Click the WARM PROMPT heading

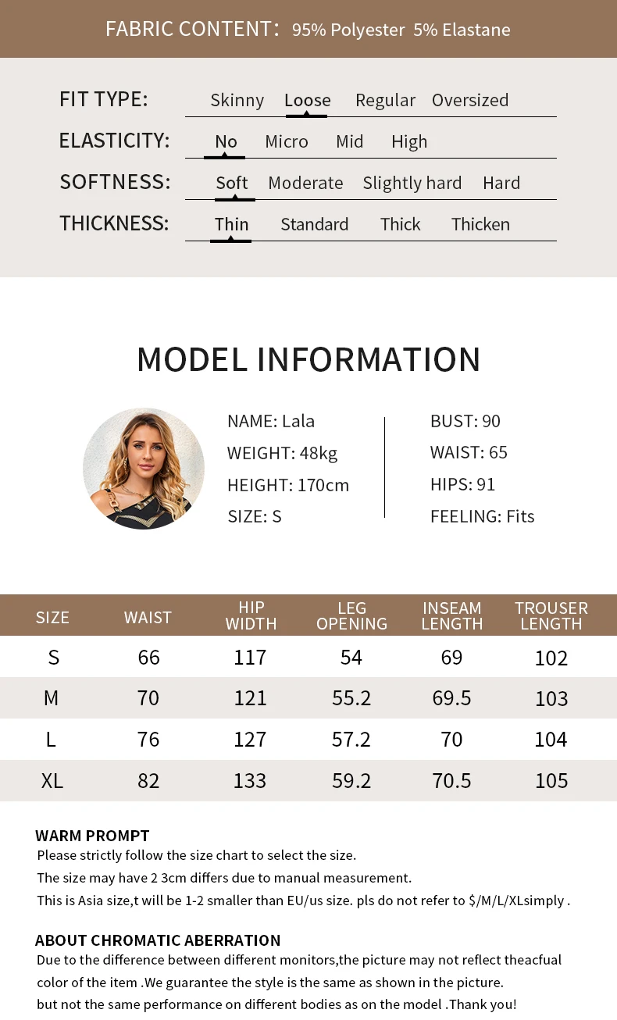tap(92, 836)
